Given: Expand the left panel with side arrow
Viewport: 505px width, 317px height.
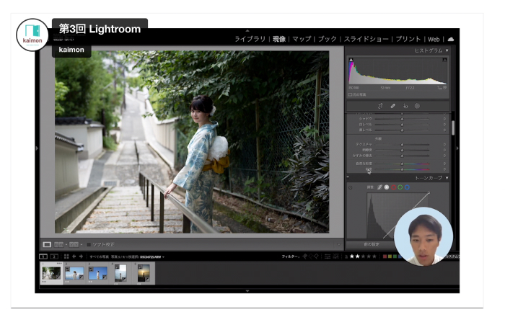Looking at the screenshot, I should (37, 148).
